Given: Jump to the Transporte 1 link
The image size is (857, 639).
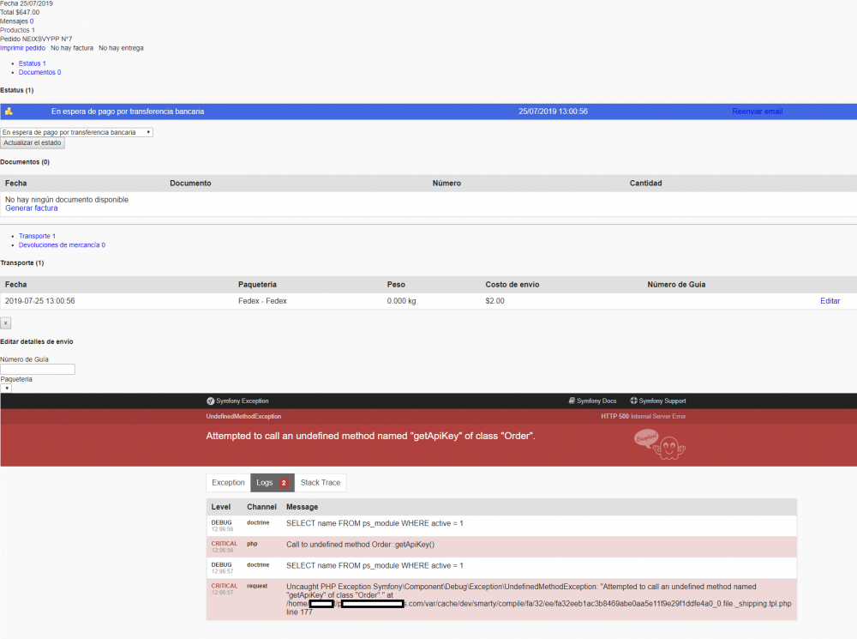Looking at the screenshot, I should point(37,237).
